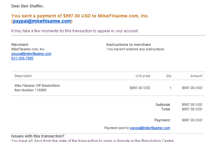
Task: Click the bold "Payment" label
Action: (162, 120)
